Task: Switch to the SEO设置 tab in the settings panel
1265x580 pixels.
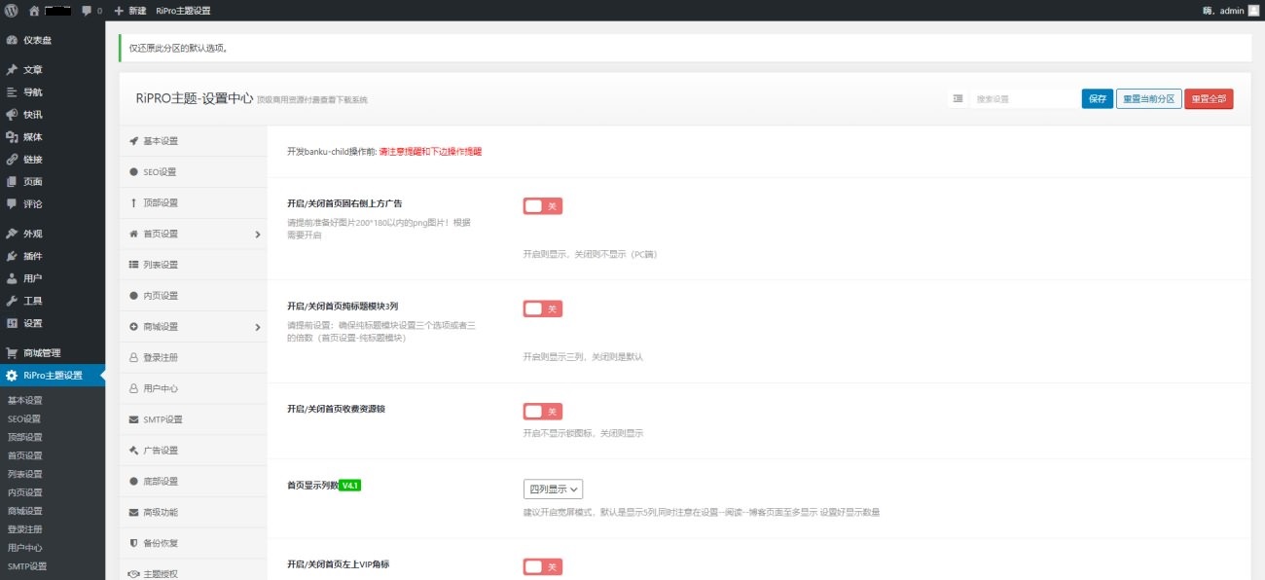Action: (193, 172)
